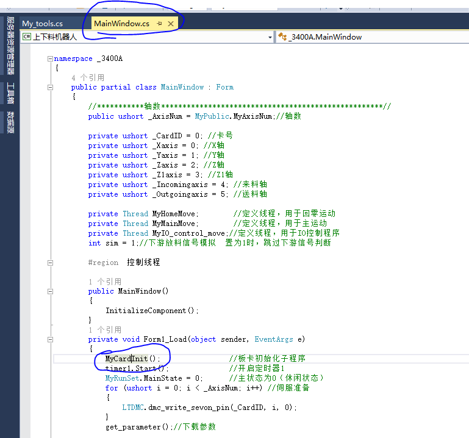469x438 pixels.
Task: Pin the MainWindow.cs tab
Action: click(159, 24)
